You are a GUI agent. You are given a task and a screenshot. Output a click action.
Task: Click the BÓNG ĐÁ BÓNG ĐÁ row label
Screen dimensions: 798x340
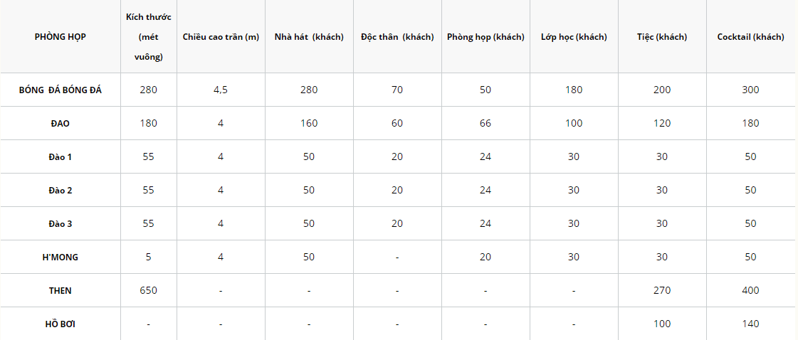(x=60, y=90)
